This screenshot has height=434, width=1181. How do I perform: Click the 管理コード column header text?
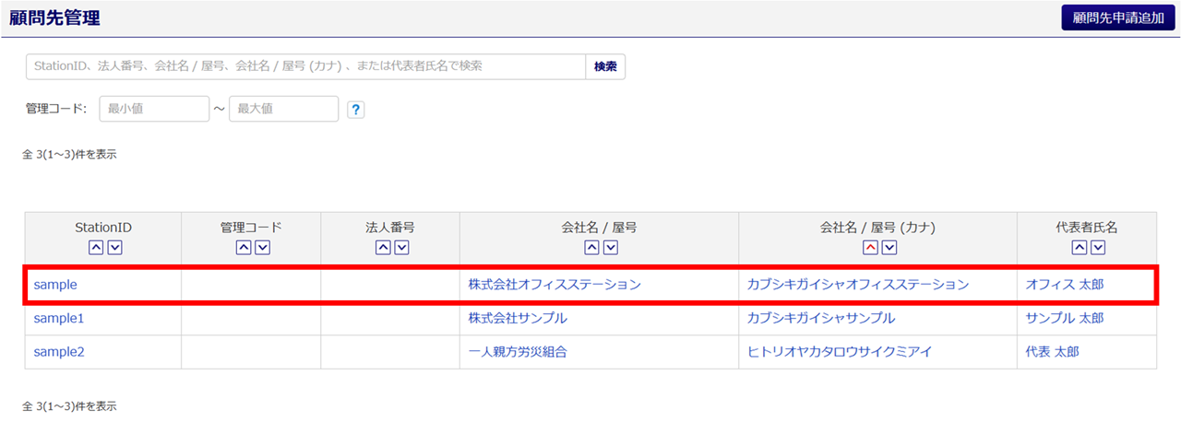(251, 227)
